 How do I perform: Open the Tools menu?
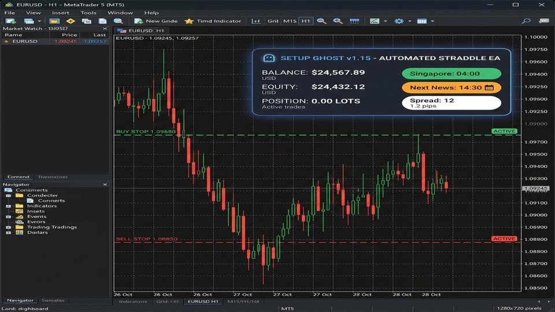pos(88,13)
